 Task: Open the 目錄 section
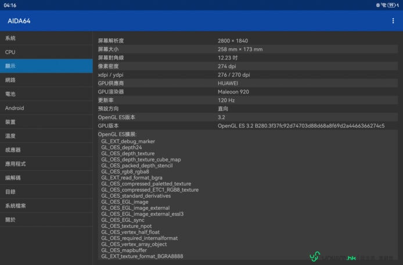[x=46, y=192]
